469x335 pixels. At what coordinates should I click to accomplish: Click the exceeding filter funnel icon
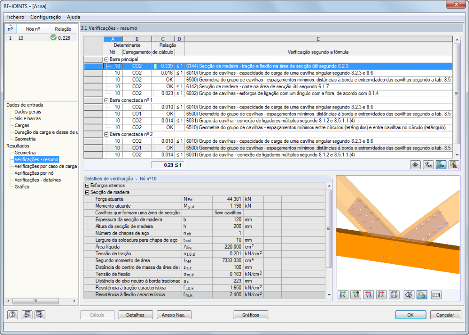(x=428, y=165)
